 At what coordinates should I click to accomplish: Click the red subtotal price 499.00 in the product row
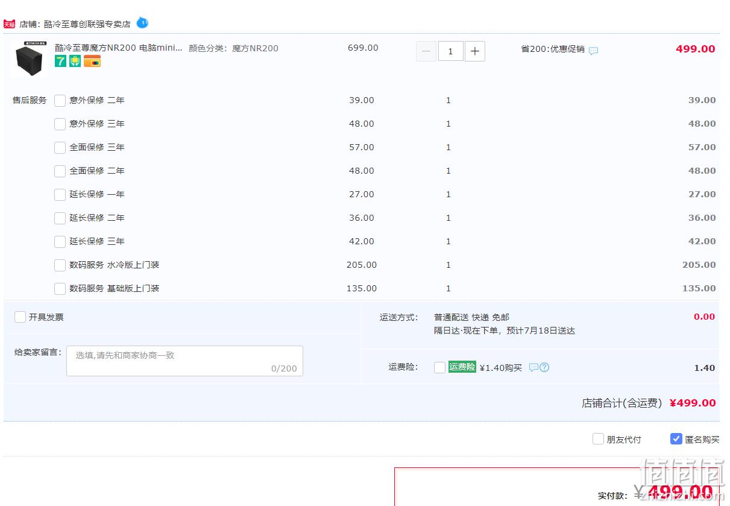tap(696, 49)
